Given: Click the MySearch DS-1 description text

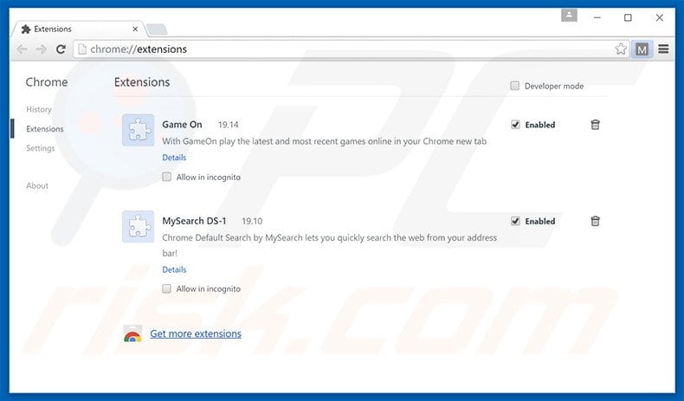Looking at the screenshot, I should click(x=329, y=245).
